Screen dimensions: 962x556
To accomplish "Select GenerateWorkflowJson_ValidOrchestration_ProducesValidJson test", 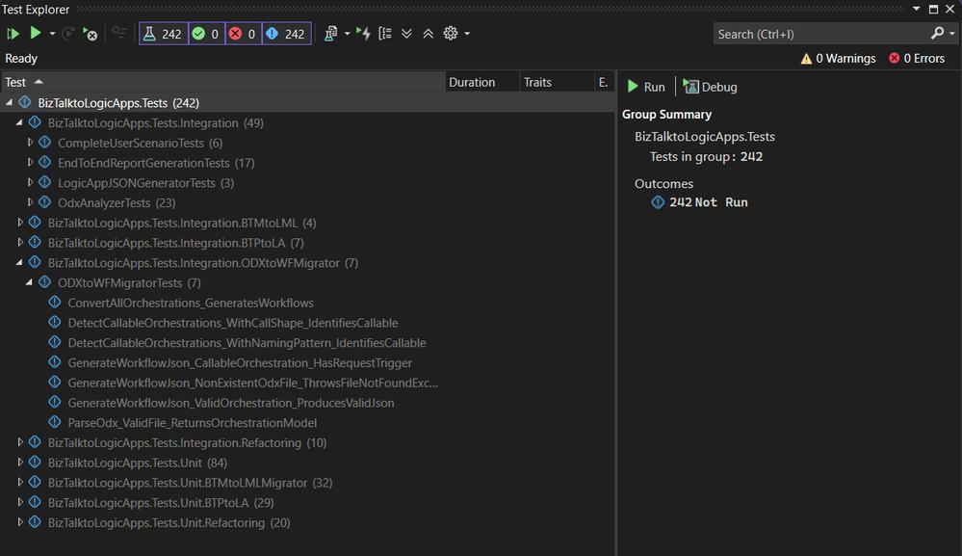I will coord(231,403).
